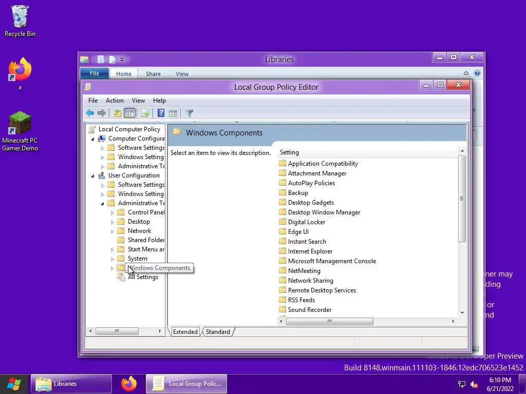Select Computer Configuration tree node

click(x=136, y=139)
